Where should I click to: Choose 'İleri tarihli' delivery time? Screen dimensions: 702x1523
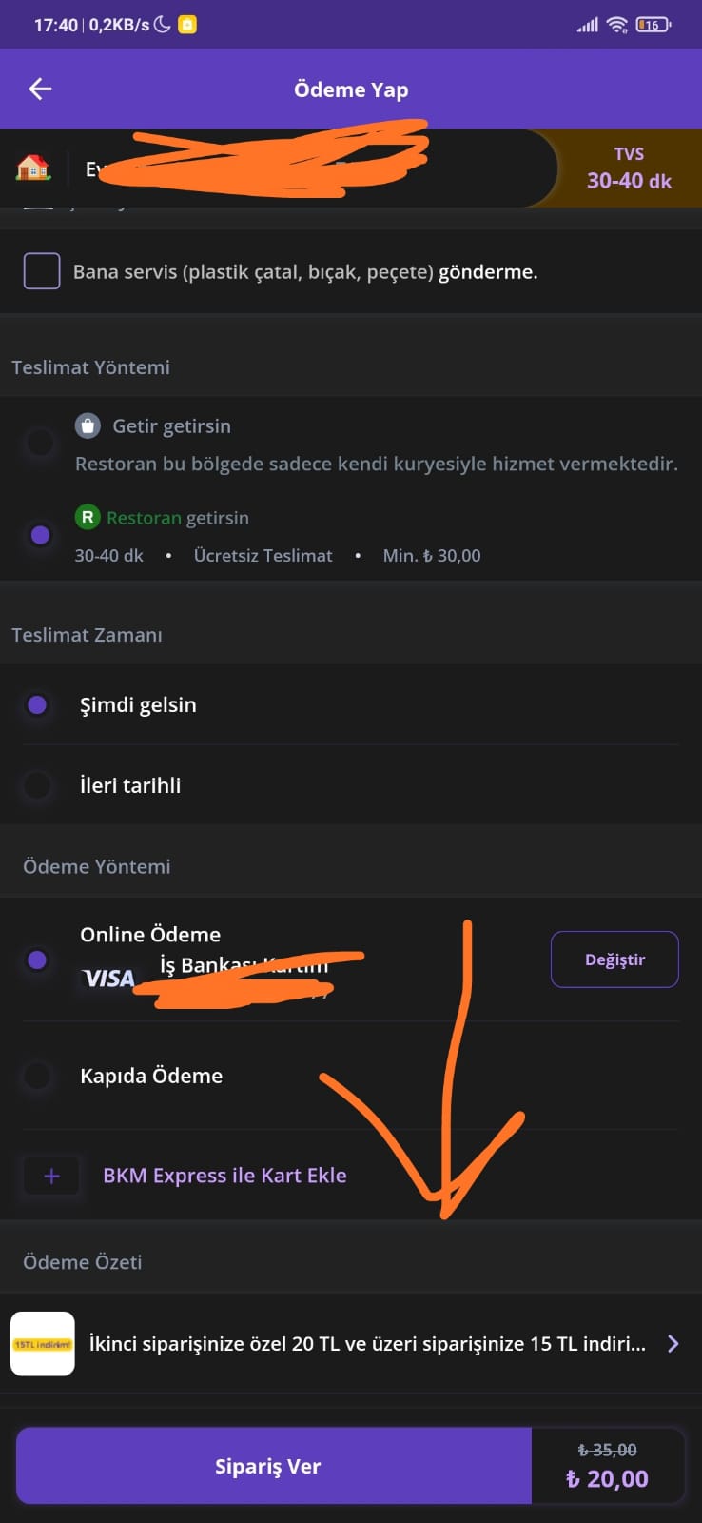37,786
